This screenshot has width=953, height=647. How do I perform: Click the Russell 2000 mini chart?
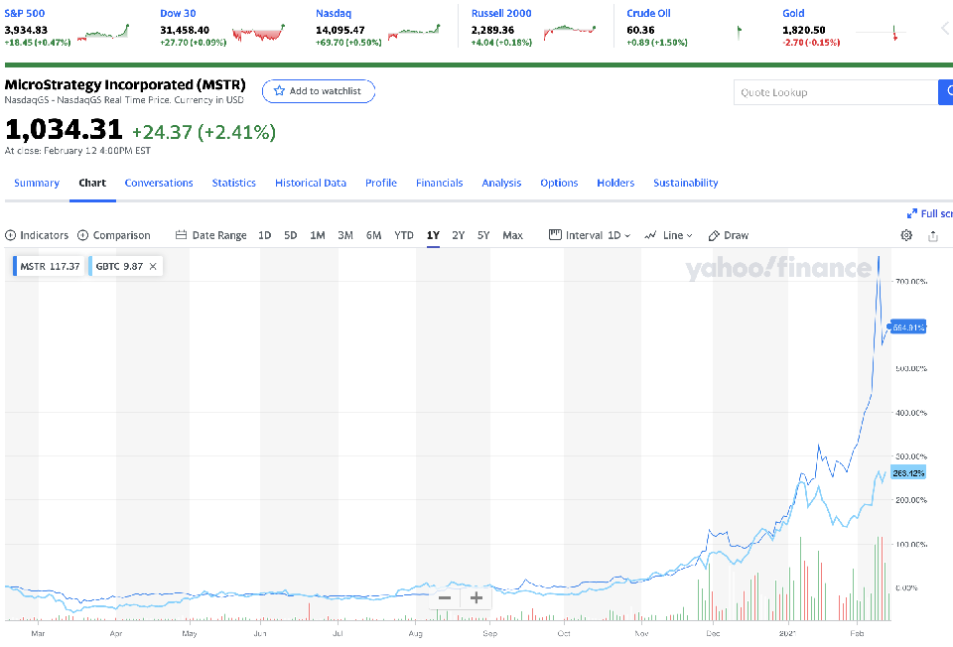(x=570, y=33)
